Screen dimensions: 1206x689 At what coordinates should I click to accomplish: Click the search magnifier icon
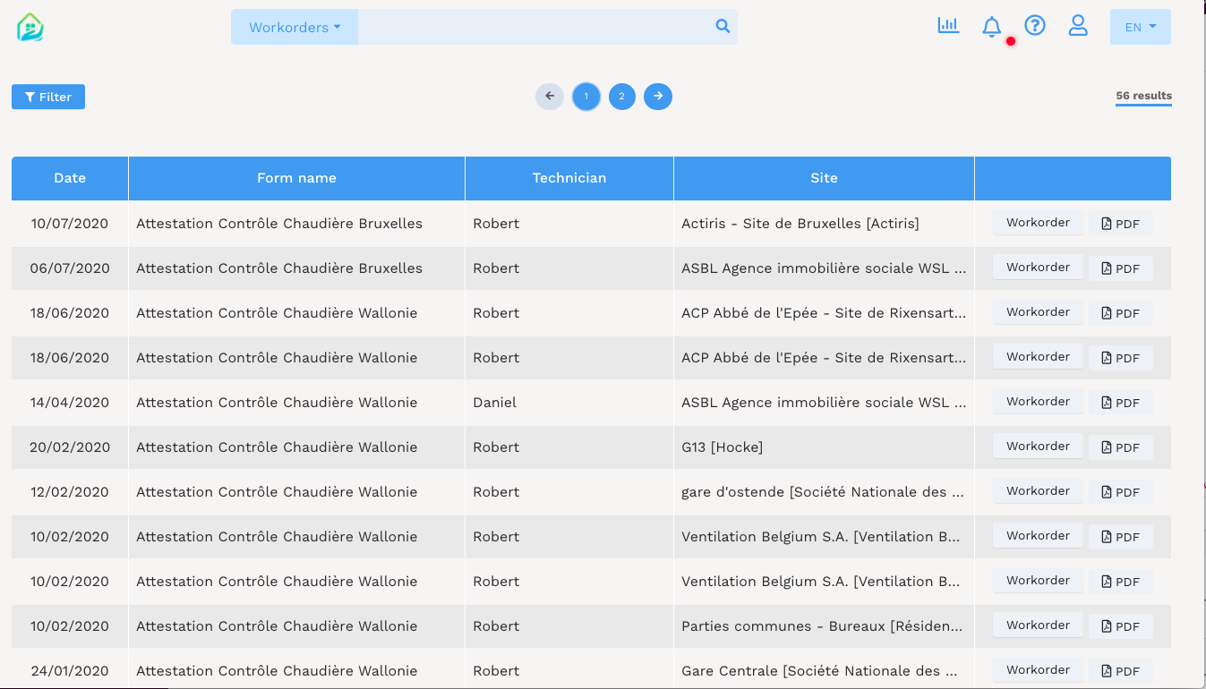point(723,27)
